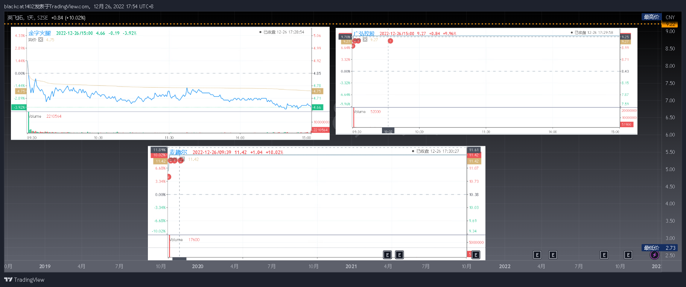Click the E marker directly above 2021's 4月 label

click(x=387, y=255)
